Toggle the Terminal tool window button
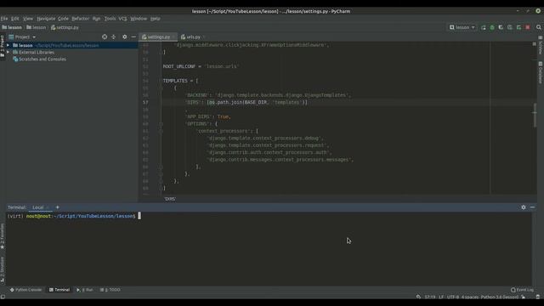Screen dimensions: 544x306 coord(59,290)
